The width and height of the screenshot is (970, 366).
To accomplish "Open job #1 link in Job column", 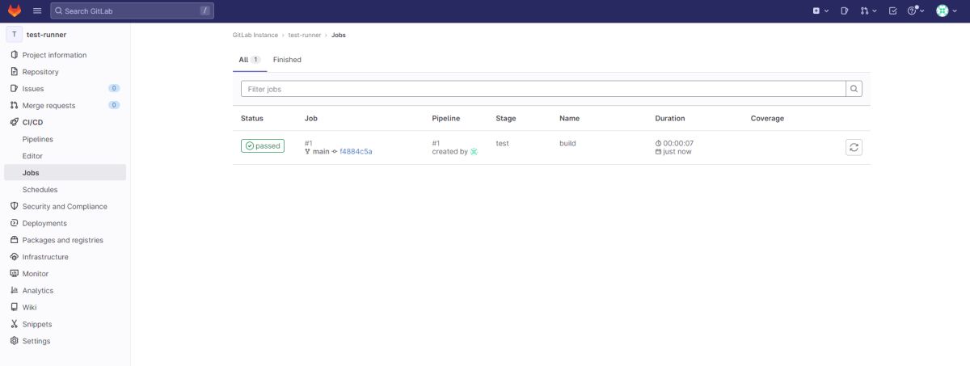I will point(309,143).
